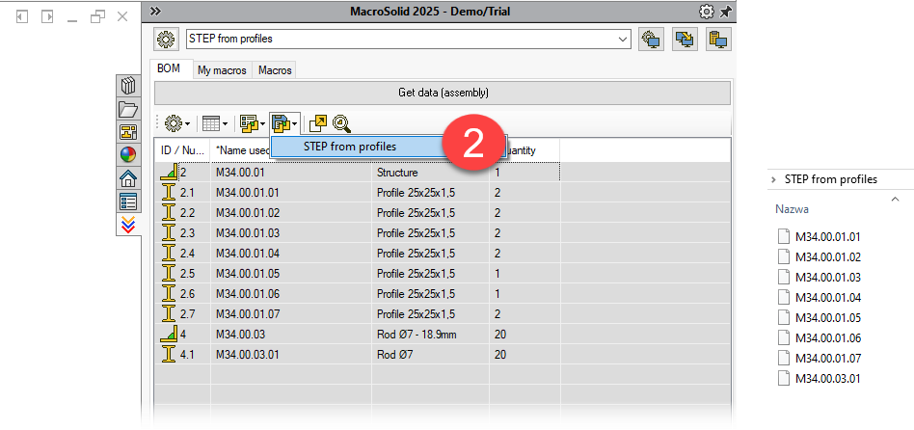
Task: Click the ID / Nu... column header
Action: 182,150
